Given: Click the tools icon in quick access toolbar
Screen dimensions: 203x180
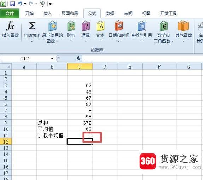Looking at the screenshot, I should pos(42,4).
